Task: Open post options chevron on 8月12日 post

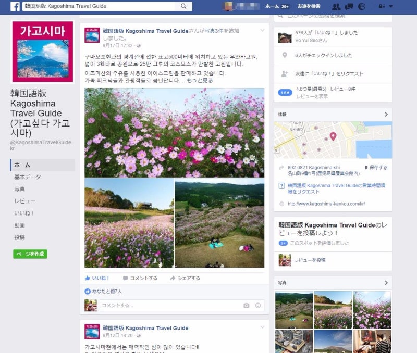Action: [x=262, y=327]
